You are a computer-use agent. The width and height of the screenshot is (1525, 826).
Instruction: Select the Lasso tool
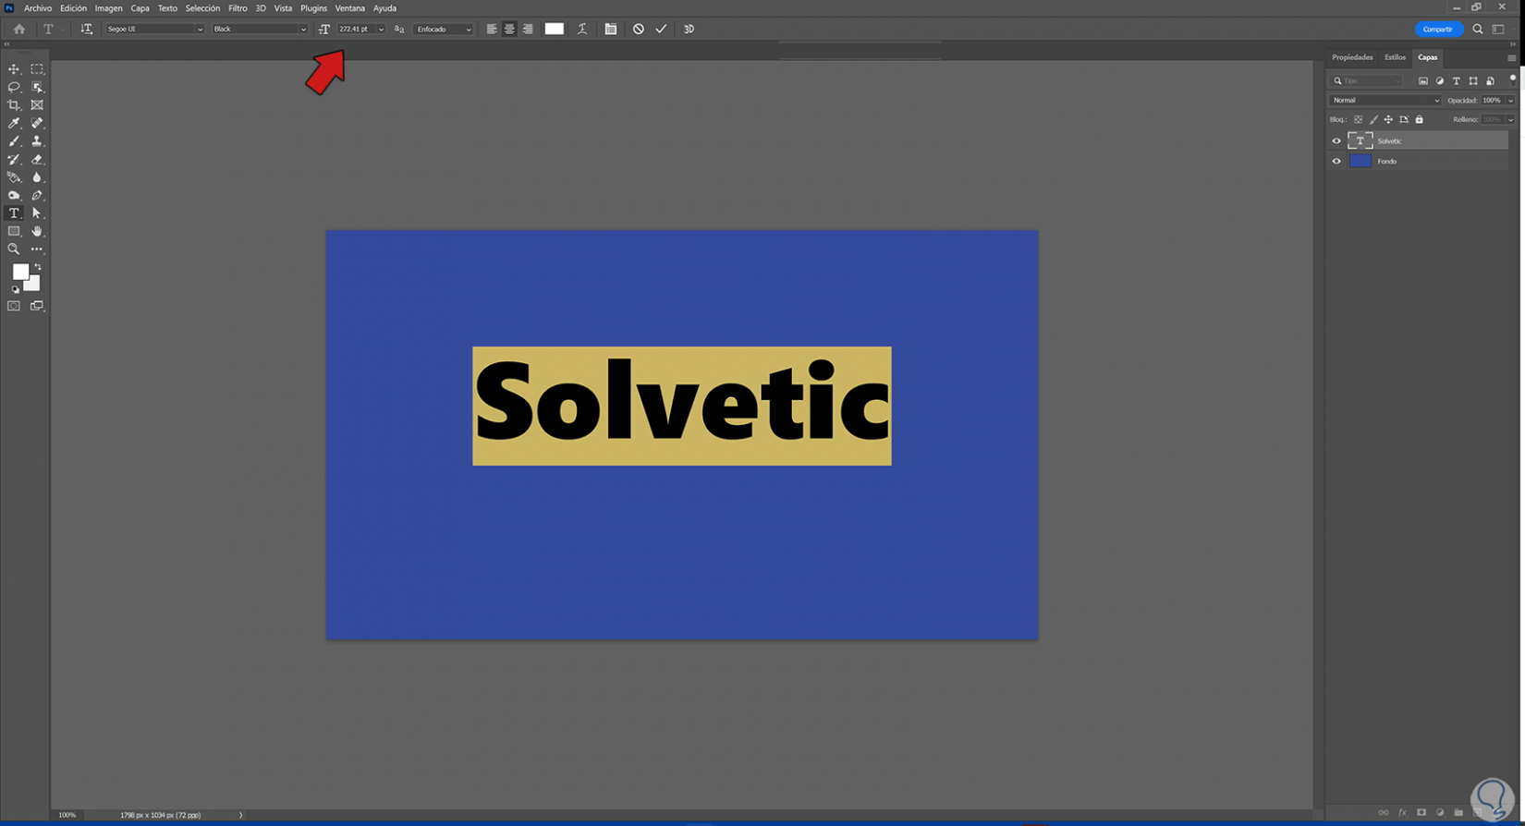tap(14, 87)
